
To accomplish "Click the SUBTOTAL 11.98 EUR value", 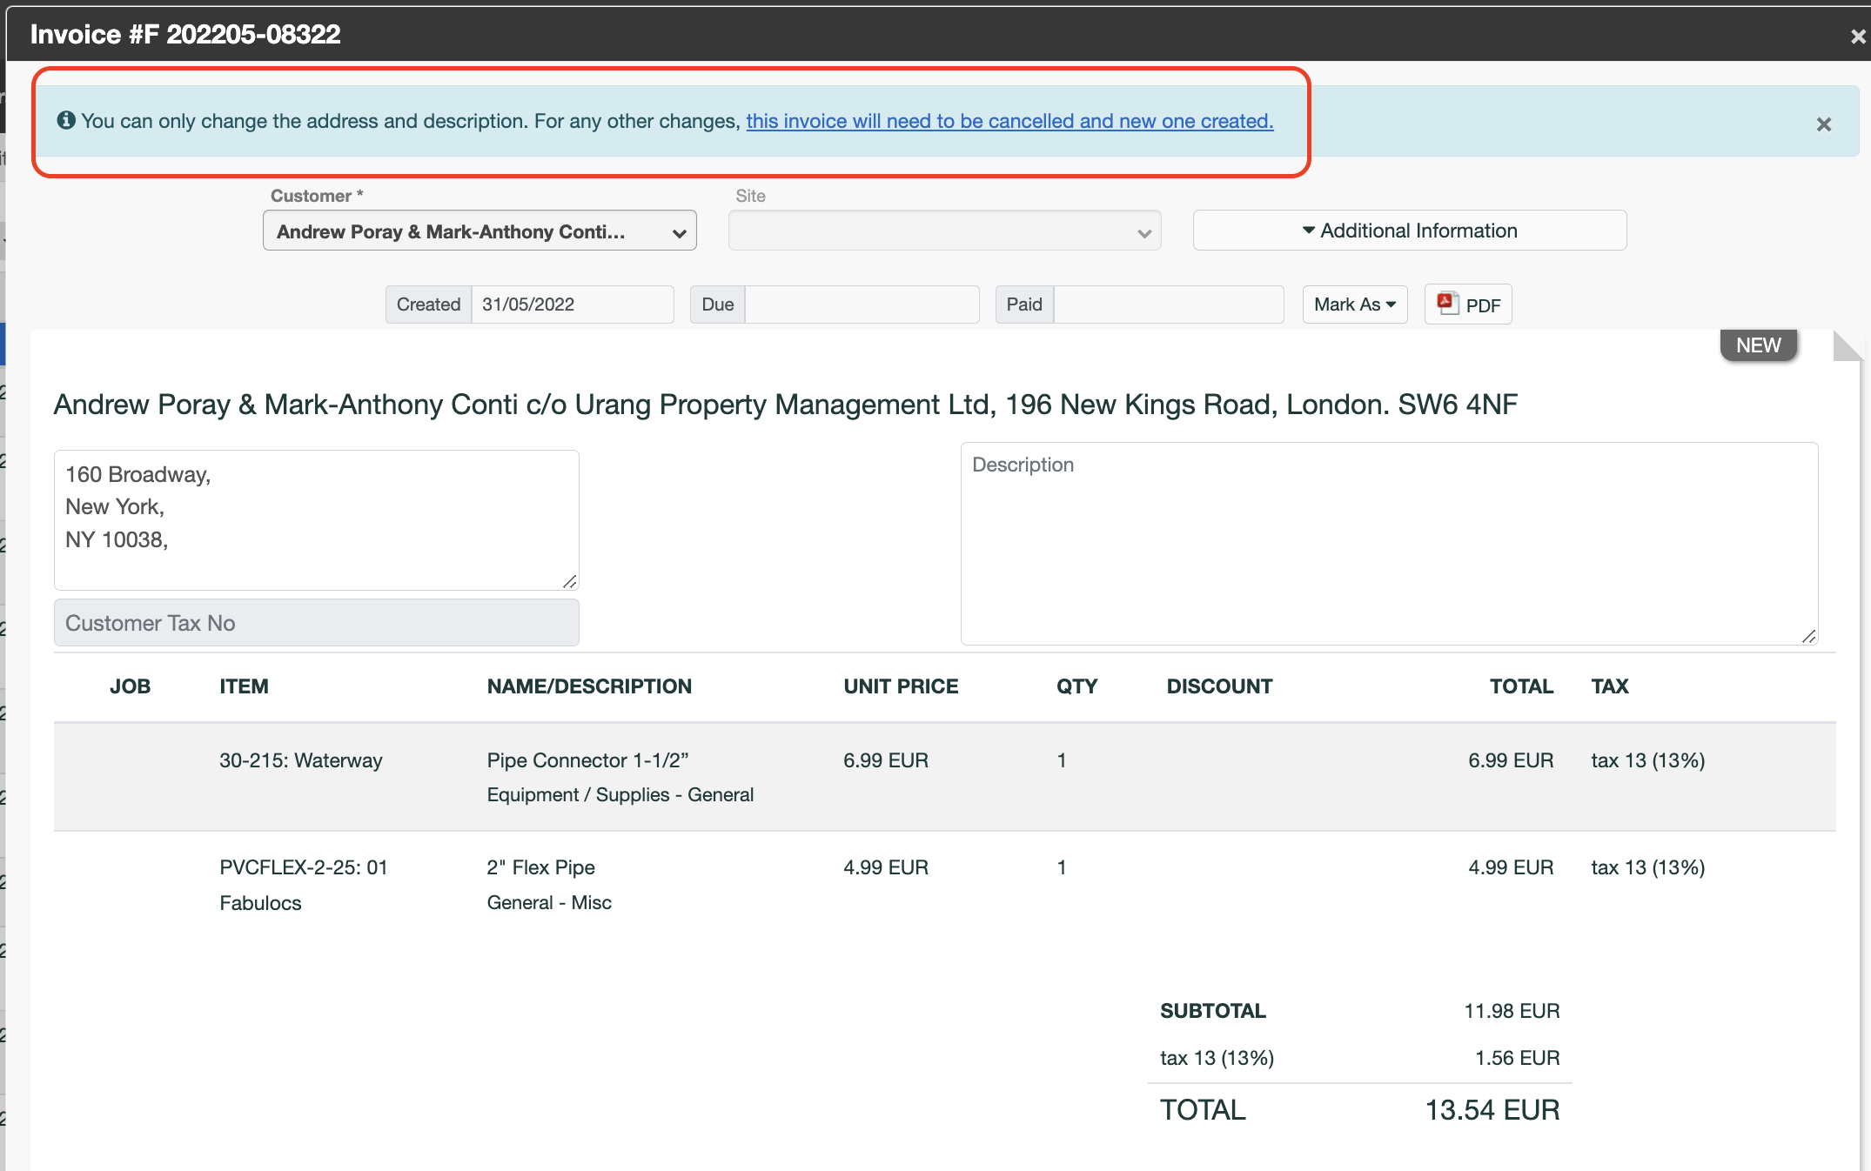I will point(1512,1011).
